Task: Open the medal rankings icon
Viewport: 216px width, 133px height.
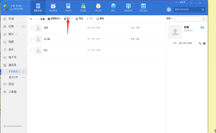Action: 98,6
